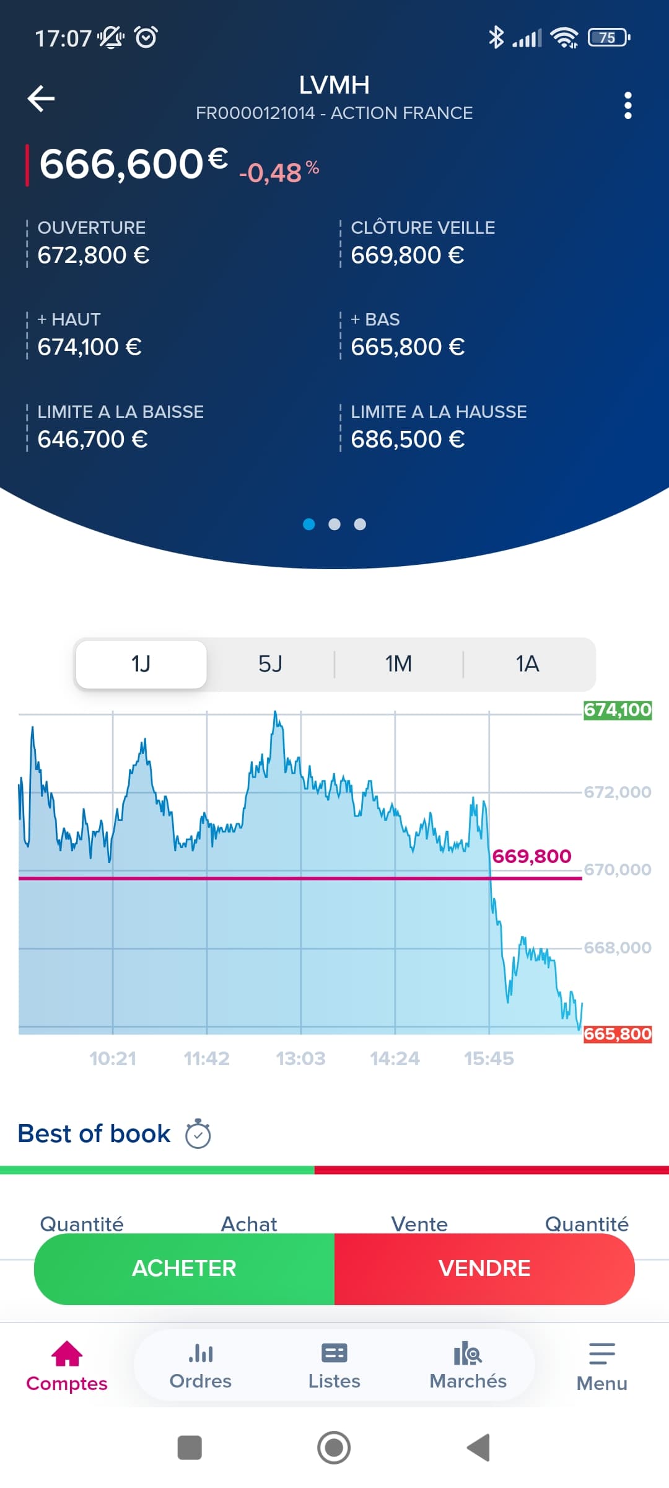The image size is (669, 1488).
Task: Open the hamburger Menu icon
Action: pos(601,1355)
